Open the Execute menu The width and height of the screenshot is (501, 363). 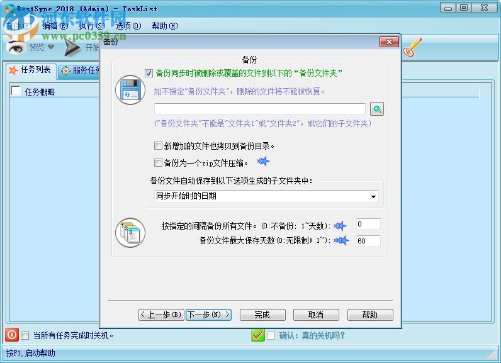pos(92,26)
